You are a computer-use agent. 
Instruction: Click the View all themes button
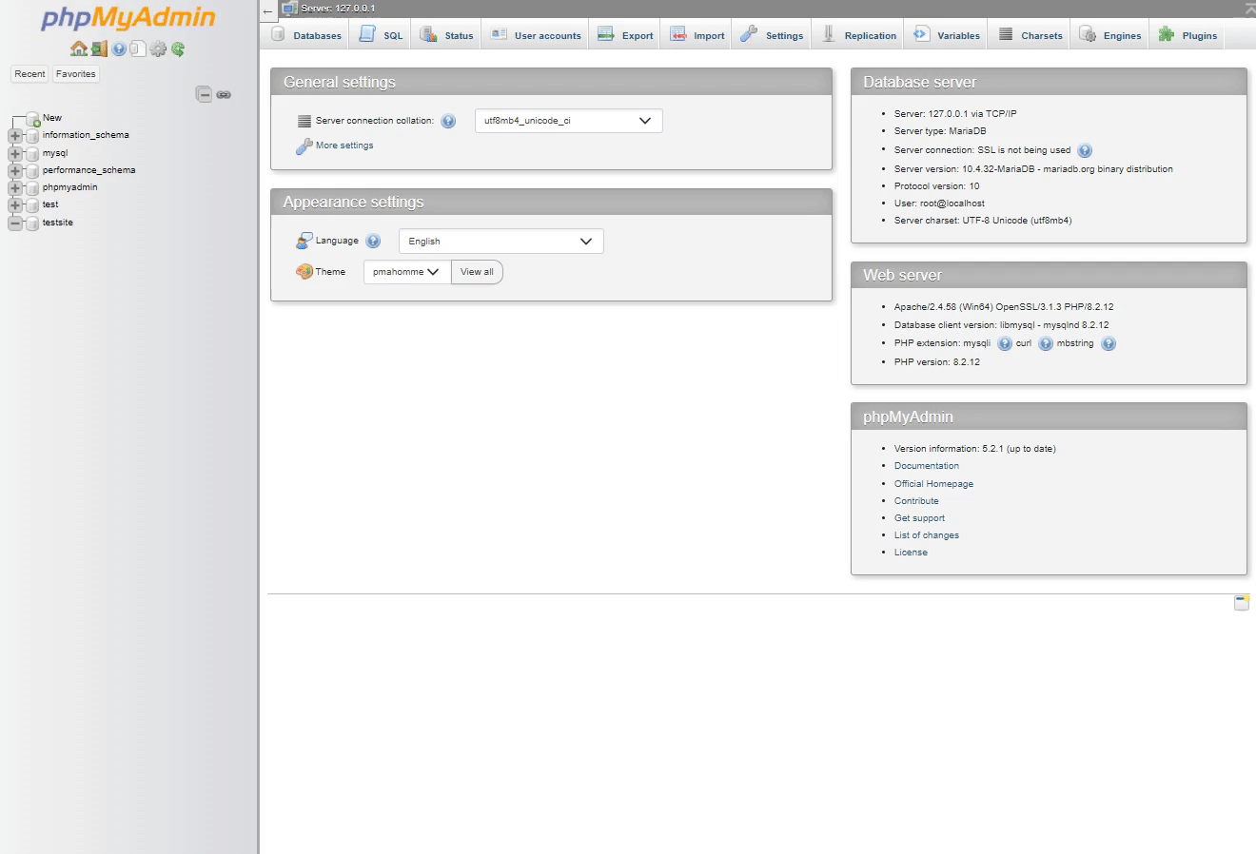tap(477, 272)
